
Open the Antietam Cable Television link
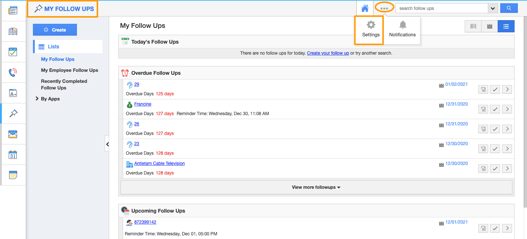point(159,163)
